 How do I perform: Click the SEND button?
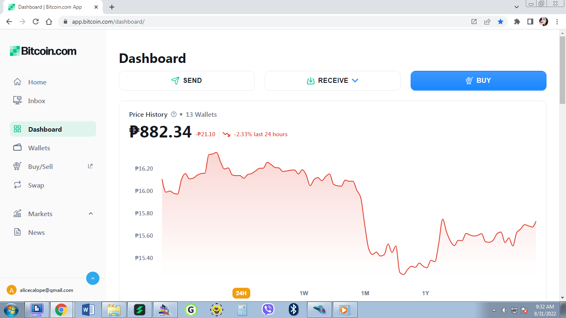pyautogui.click(x=187, y=81)
